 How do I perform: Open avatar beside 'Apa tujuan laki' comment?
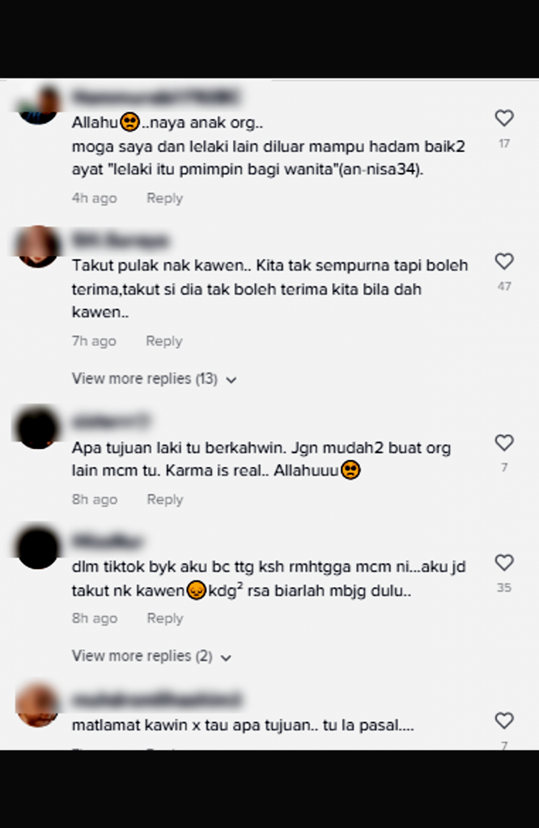pos(37,427)
